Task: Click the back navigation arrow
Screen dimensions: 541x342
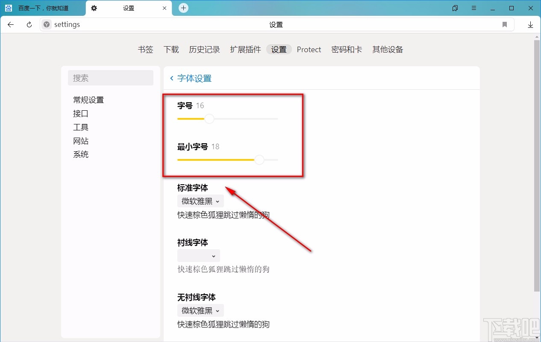Action: (10, 24)
